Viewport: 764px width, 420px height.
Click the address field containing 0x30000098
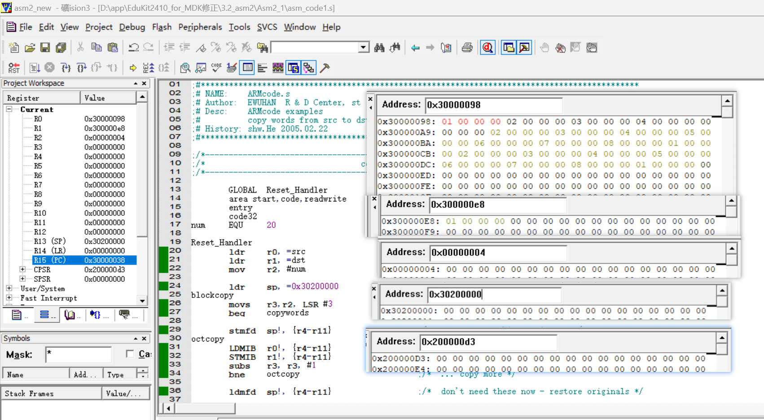(x=493, y=105)
